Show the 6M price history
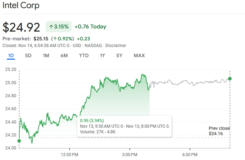 [64, 55]
